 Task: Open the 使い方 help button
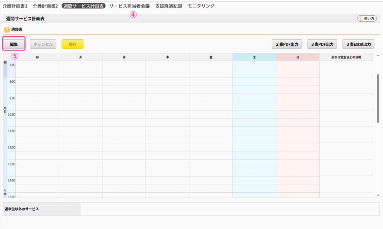pyautogui.click(x=367, y=18)
